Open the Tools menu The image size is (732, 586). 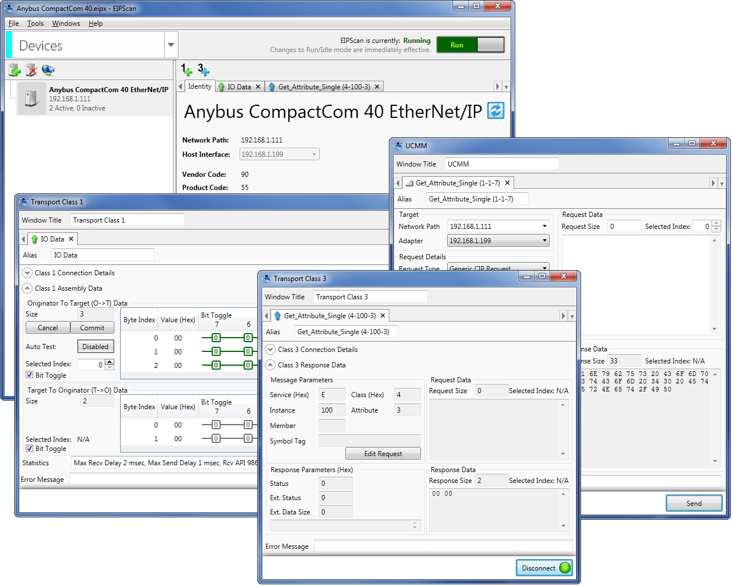coord(35,23)
